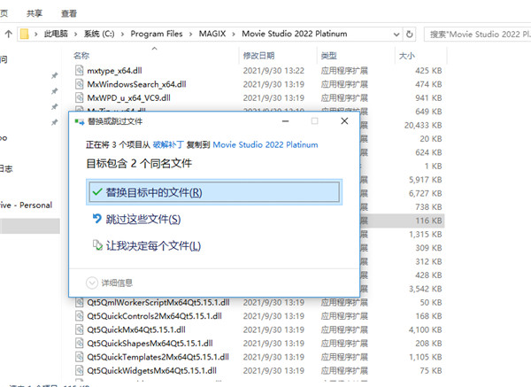Click the dll icon of Qt5QuickMx64Qt5.15.1.dll

tap(80, 329)
